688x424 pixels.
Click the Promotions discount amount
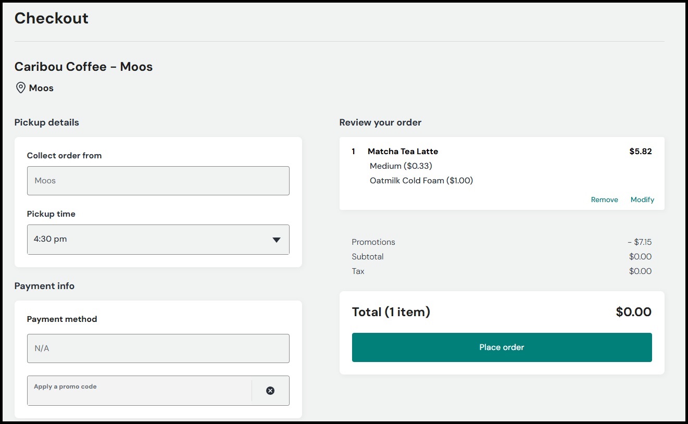pyautogui.click(x=640, y=242)
